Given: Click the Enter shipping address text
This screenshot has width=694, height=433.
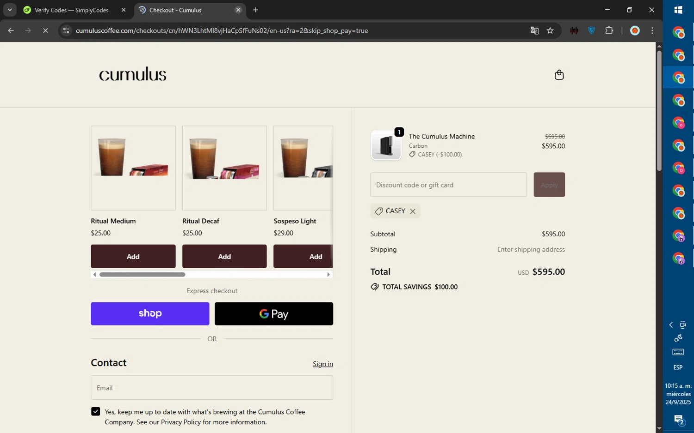Looking at the screenshot, I should (x=531, y=249).
